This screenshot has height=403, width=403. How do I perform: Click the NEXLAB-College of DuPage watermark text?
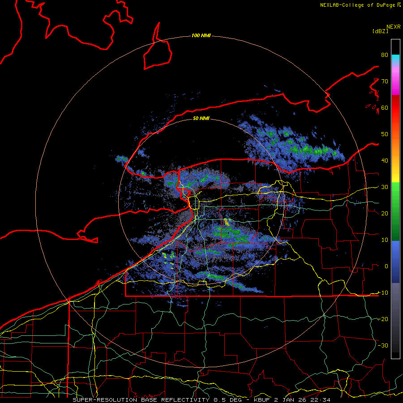click(x=360, y=5)
